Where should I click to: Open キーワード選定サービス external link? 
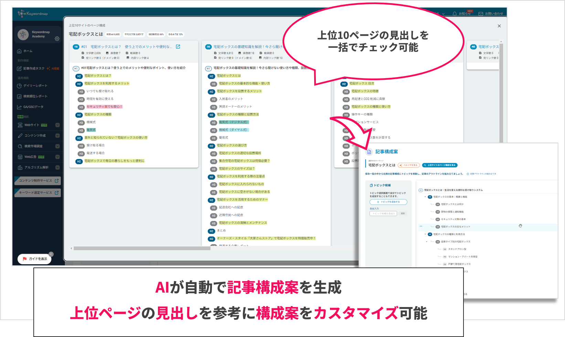click(38, 193)
